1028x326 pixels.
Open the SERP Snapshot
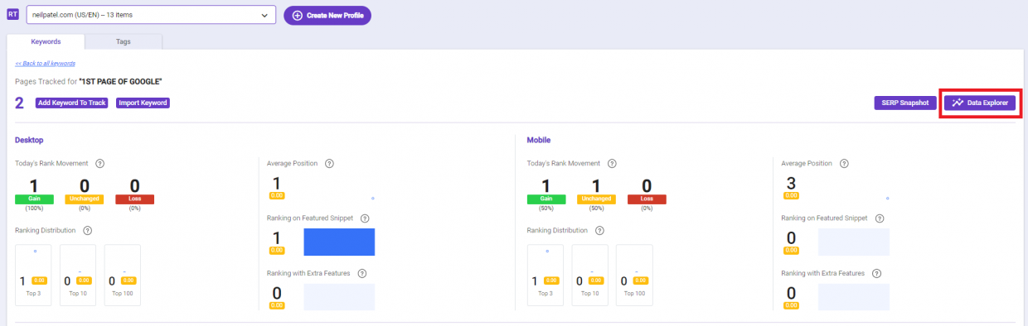[x=905, y=103]
